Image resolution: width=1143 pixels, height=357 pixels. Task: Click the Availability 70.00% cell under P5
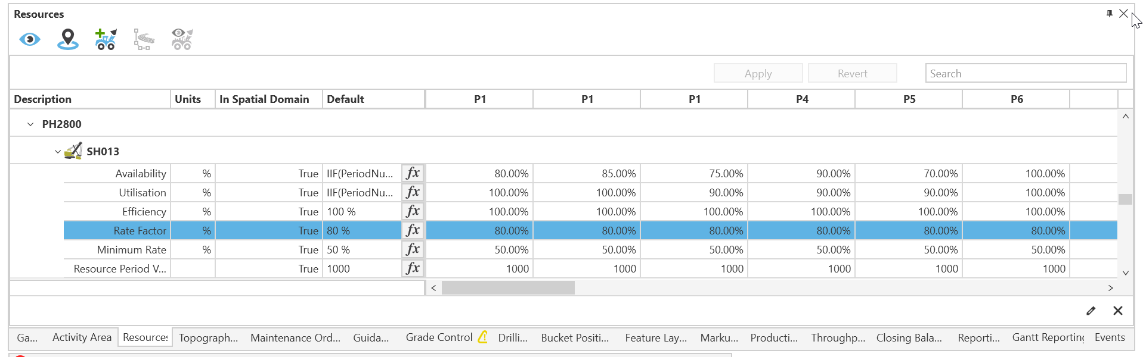click(x=909, y=173)
